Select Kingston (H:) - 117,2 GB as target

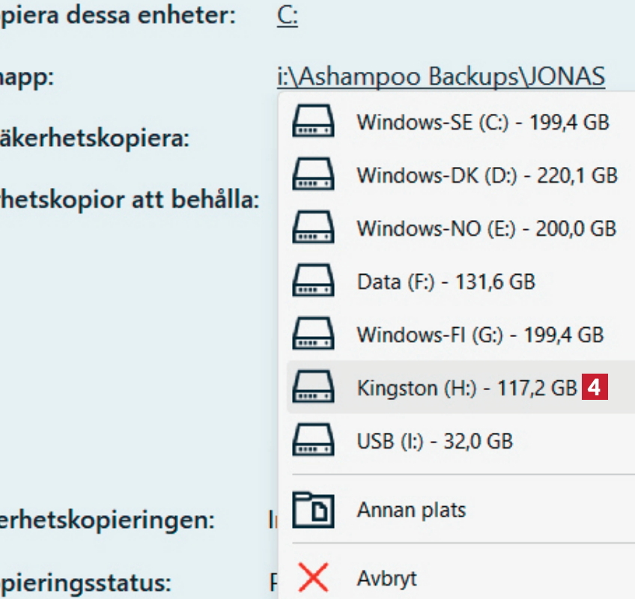pyautogui.click(x=467, y=388)
